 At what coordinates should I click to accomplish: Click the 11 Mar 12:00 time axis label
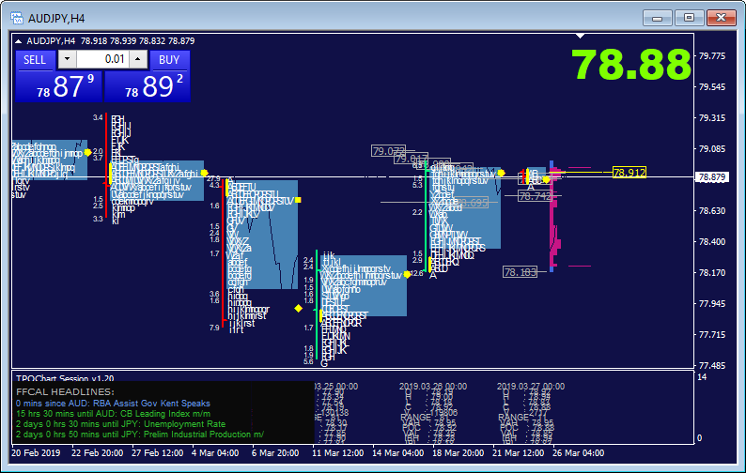point(337,453)
